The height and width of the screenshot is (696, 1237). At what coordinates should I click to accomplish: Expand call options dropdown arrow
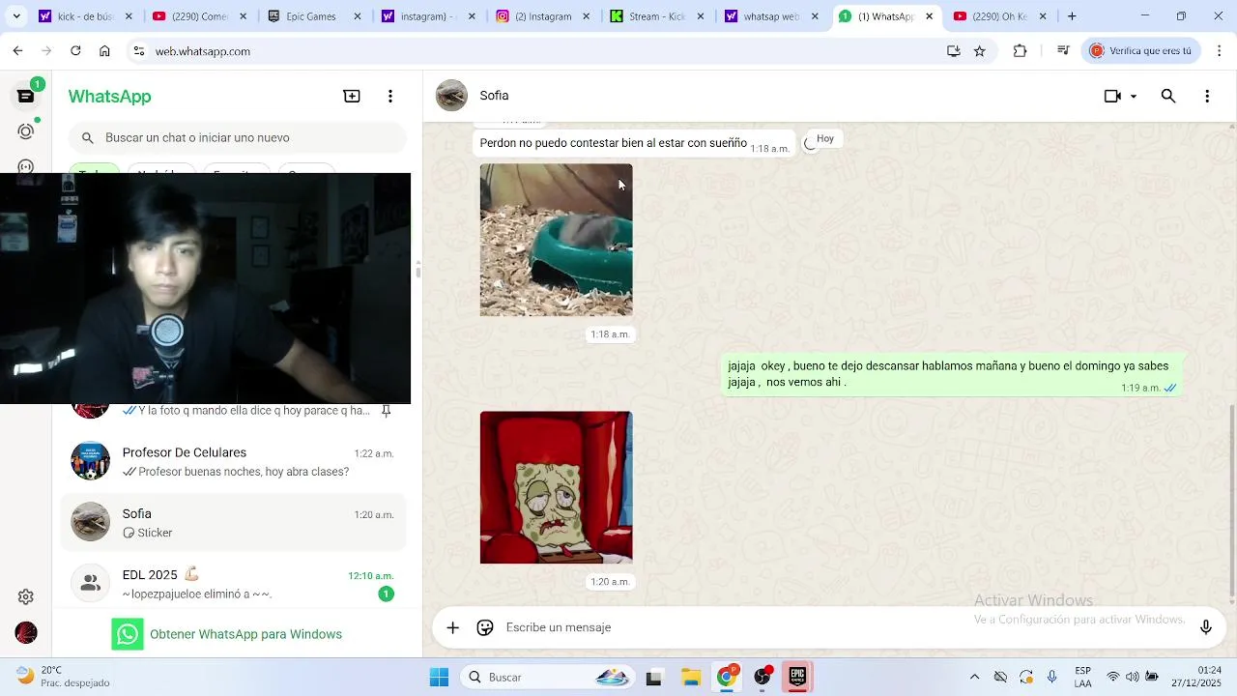1134,96
